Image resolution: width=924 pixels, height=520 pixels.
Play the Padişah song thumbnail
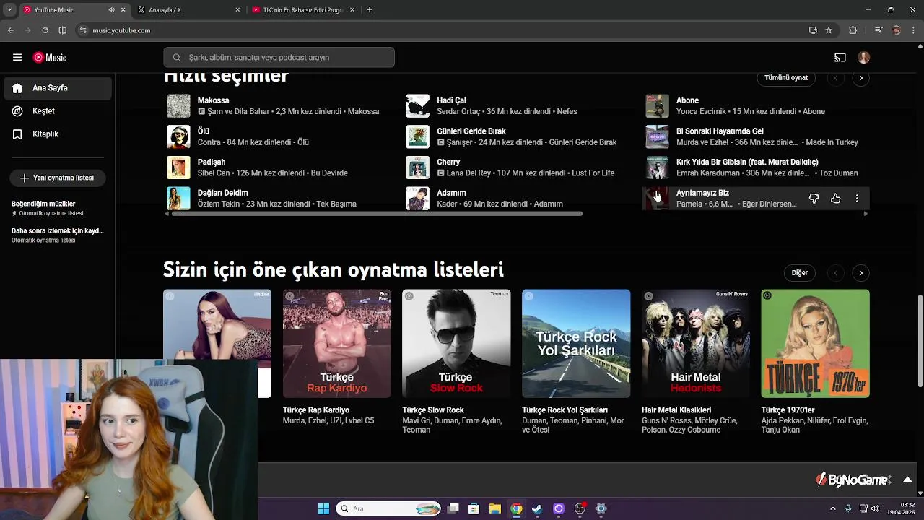tap(178, 168)
